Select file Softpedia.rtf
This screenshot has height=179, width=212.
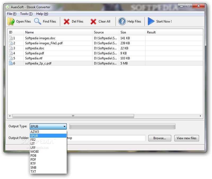34,58
